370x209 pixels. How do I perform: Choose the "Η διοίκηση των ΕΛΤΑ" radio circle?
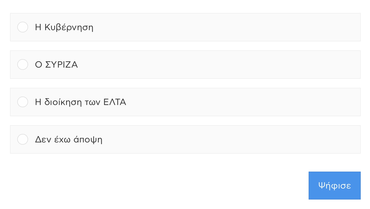[x=23, y=102]
